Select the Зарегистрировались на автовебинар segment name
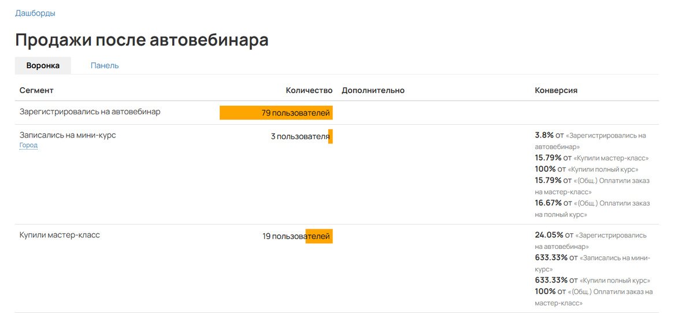Viewport: 693px width, 313px height. 90,112
